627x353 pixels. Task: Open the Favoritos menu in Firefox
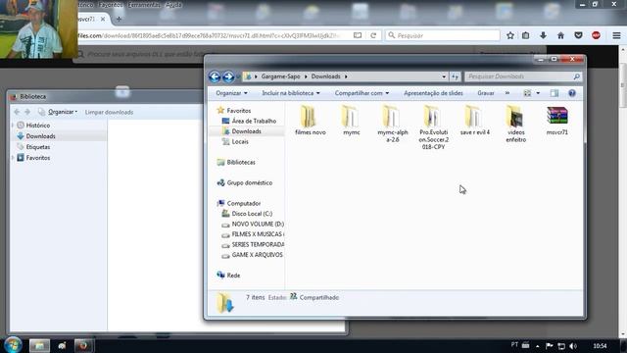coord(111,5)
